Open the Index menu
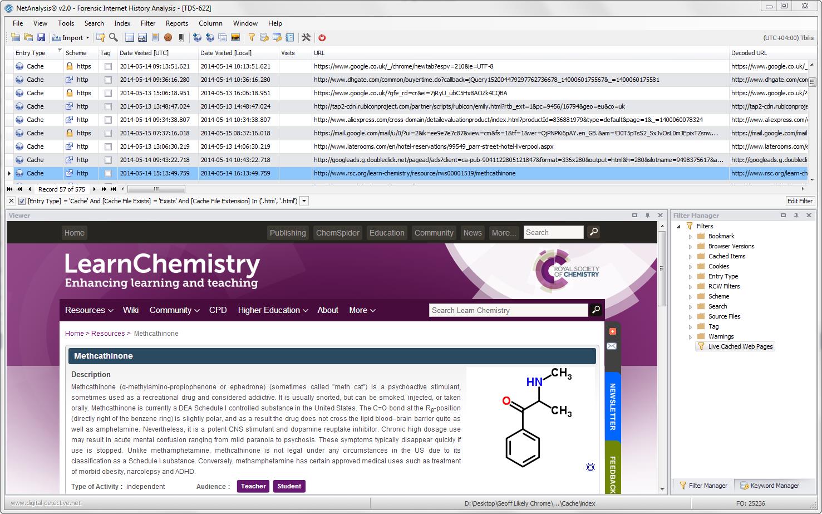Image resolution: width=822 pixels, height=514 pixels. tap(122, 23)
